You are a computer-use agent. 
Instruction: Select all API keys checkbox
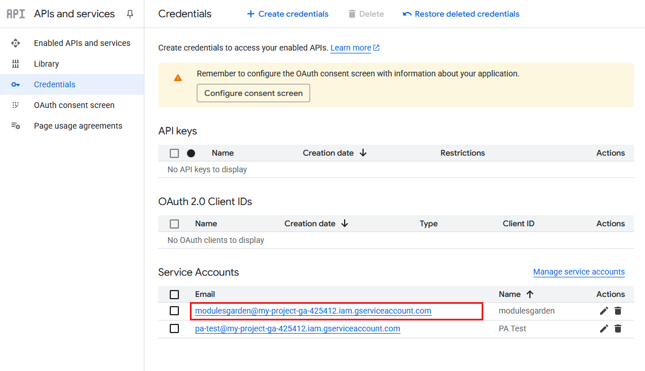point(174,153)
